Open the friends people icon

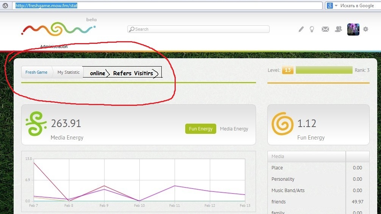point(338,29)
